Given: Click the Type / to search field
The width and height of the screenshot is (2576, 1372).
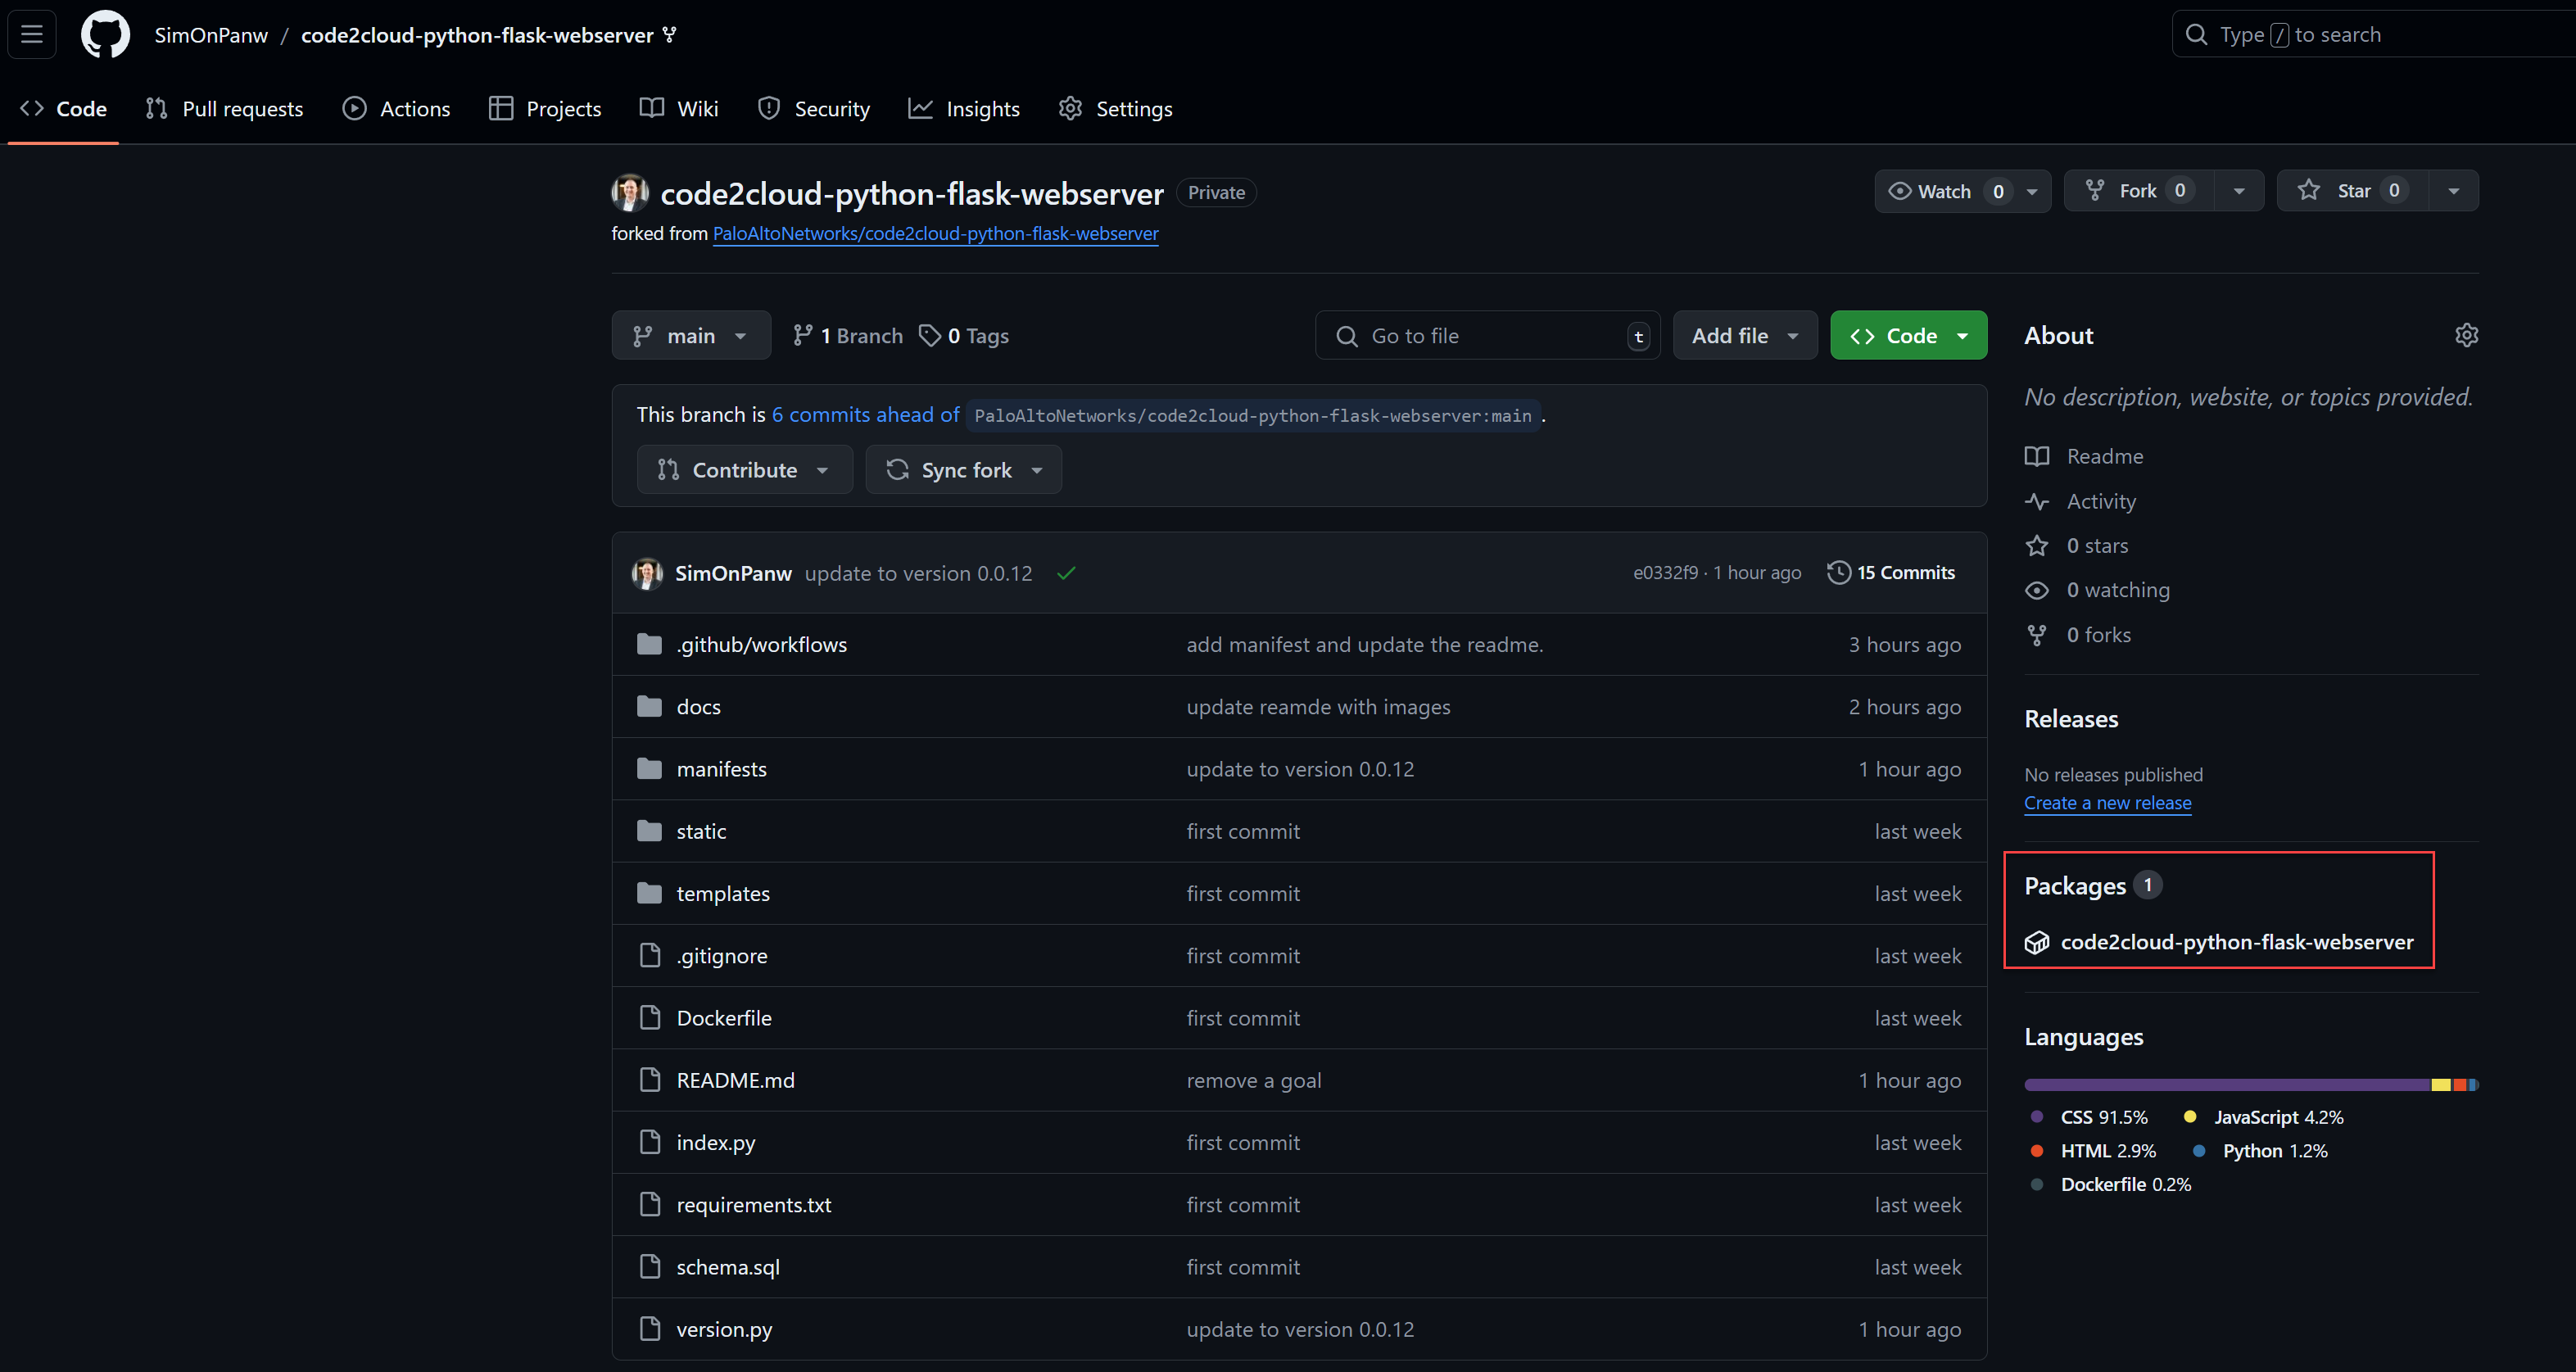Looking at the screenshot, I should (2372, 34).
